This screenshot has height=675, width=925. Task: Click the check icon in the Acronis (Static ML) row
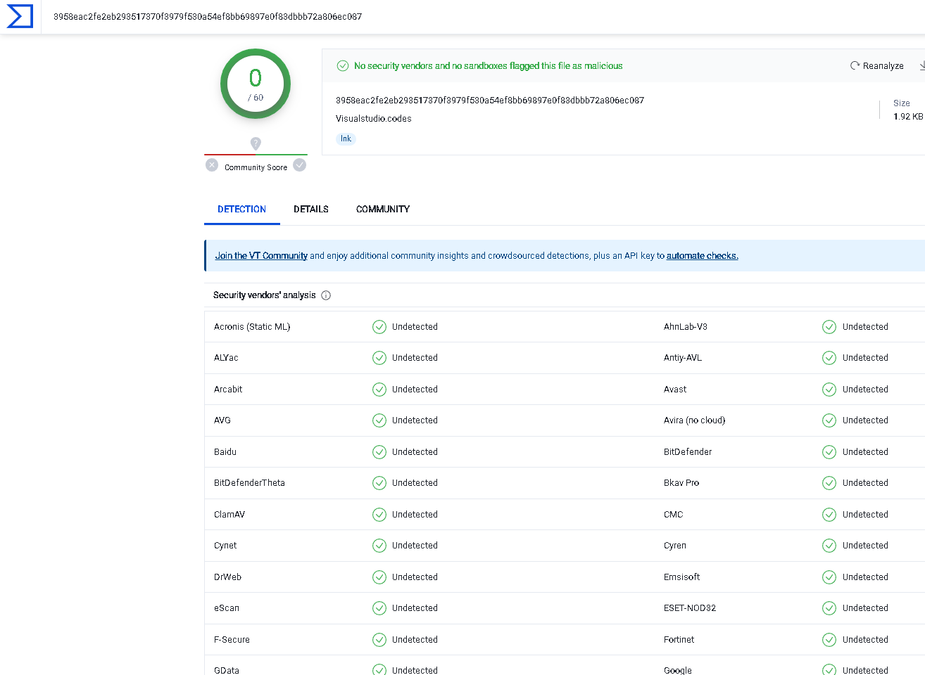(x=379, y=327)
